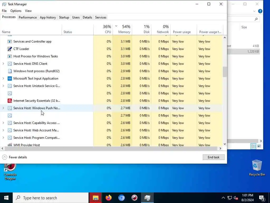The image size is (270, 203).
Task: Click the Service Host: Capability Access gear icon
Action: coord(10,123)
